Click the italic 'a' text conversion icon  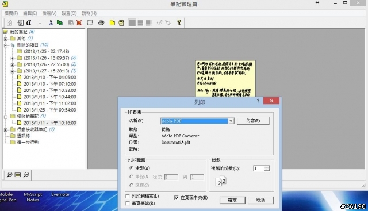tap(29, 22)
